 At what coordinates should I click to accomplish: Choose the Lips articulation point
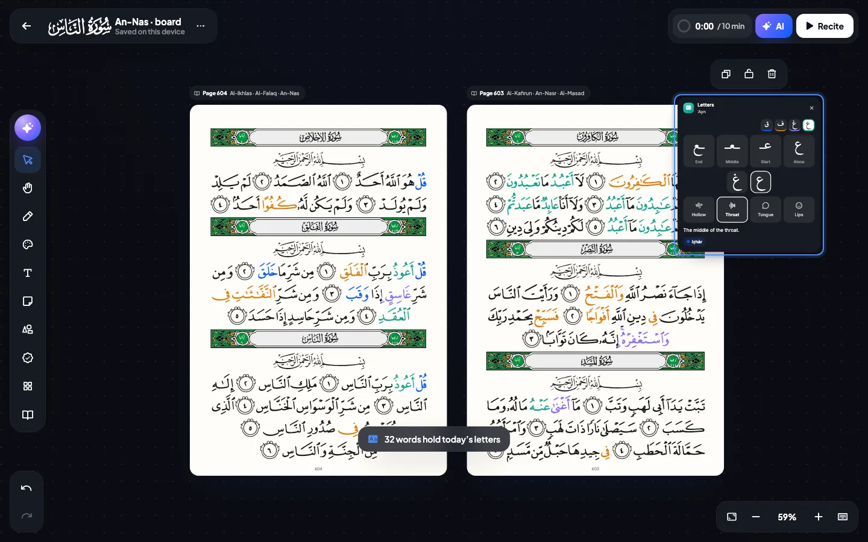(x=799, y=210)
